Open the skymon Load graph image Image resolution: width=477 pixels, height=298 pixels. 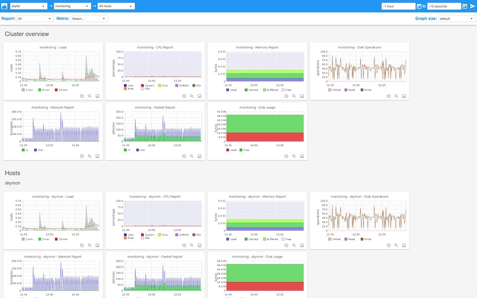(53, 218)
